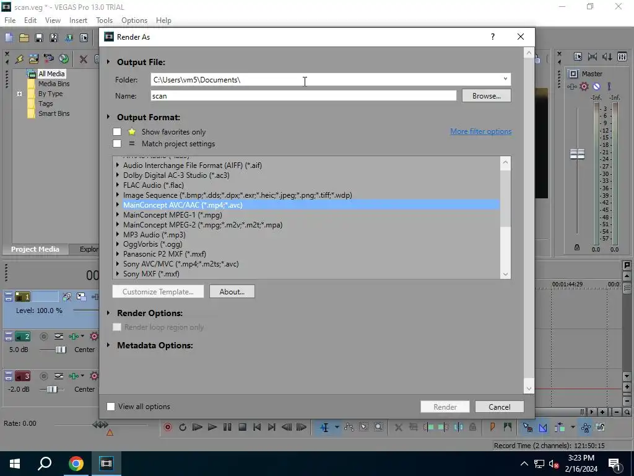Enable Show favorites only checkbox

click(117, 131)
